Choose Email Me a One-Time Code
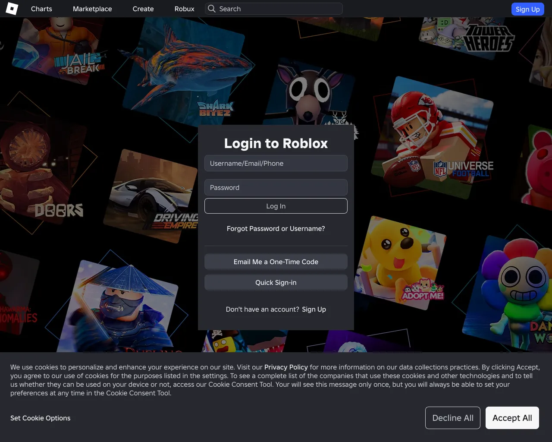The width and height of the screenshot is (552, 442). coord(276,262)
